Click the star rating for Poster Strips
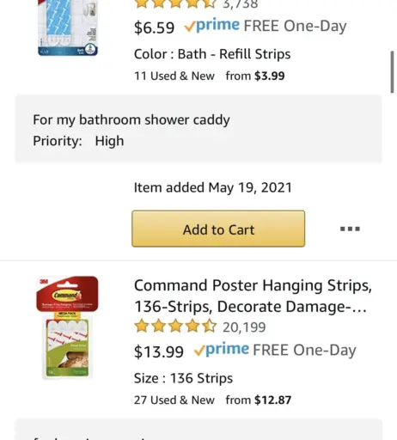This screenshot has width=397, height=440. point(175,327)
